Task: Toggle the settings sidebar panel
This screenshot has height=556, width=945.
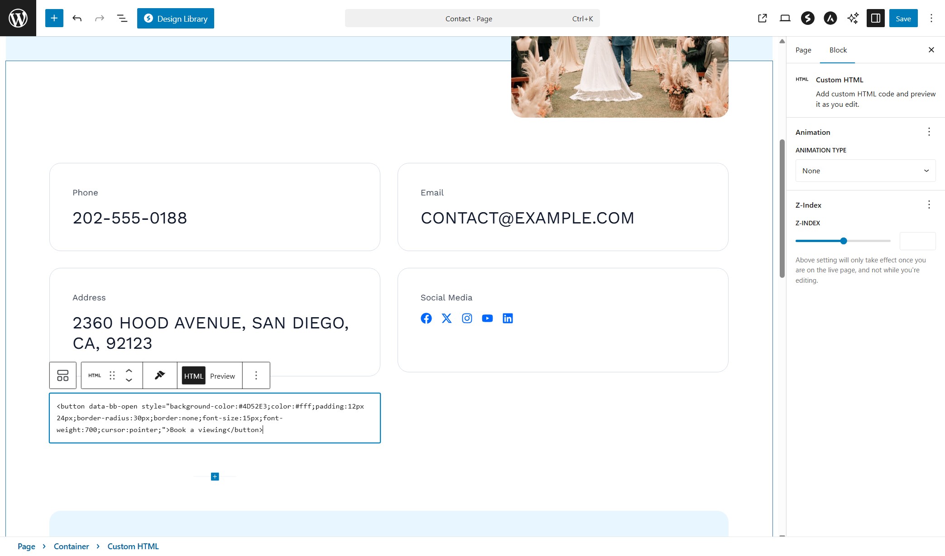Action: point(876,18)
